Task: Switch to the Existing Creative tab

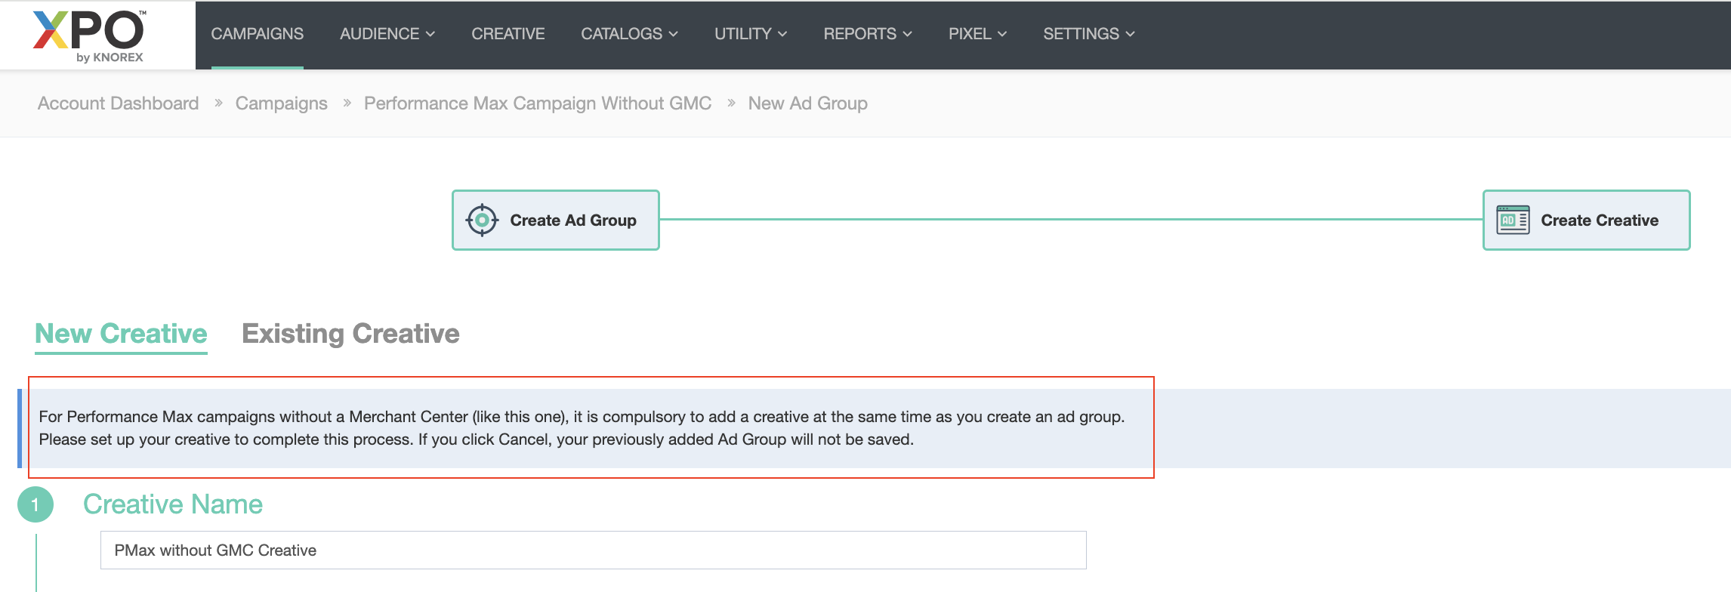Action: point(350,334)
